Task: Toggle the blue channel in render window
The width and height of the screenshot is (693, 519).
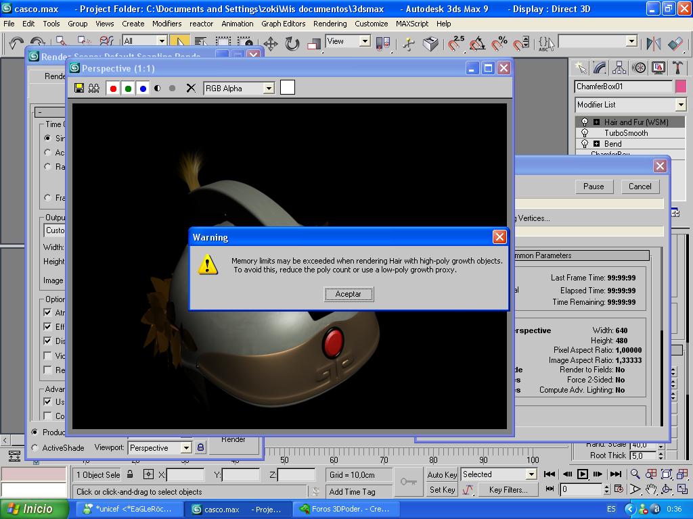Action: click(143, 89)
